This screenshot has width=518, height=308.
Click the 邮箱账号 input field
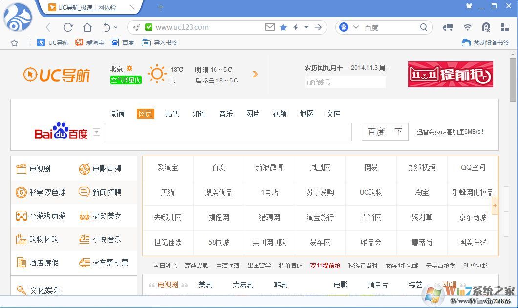click(345, 82)
